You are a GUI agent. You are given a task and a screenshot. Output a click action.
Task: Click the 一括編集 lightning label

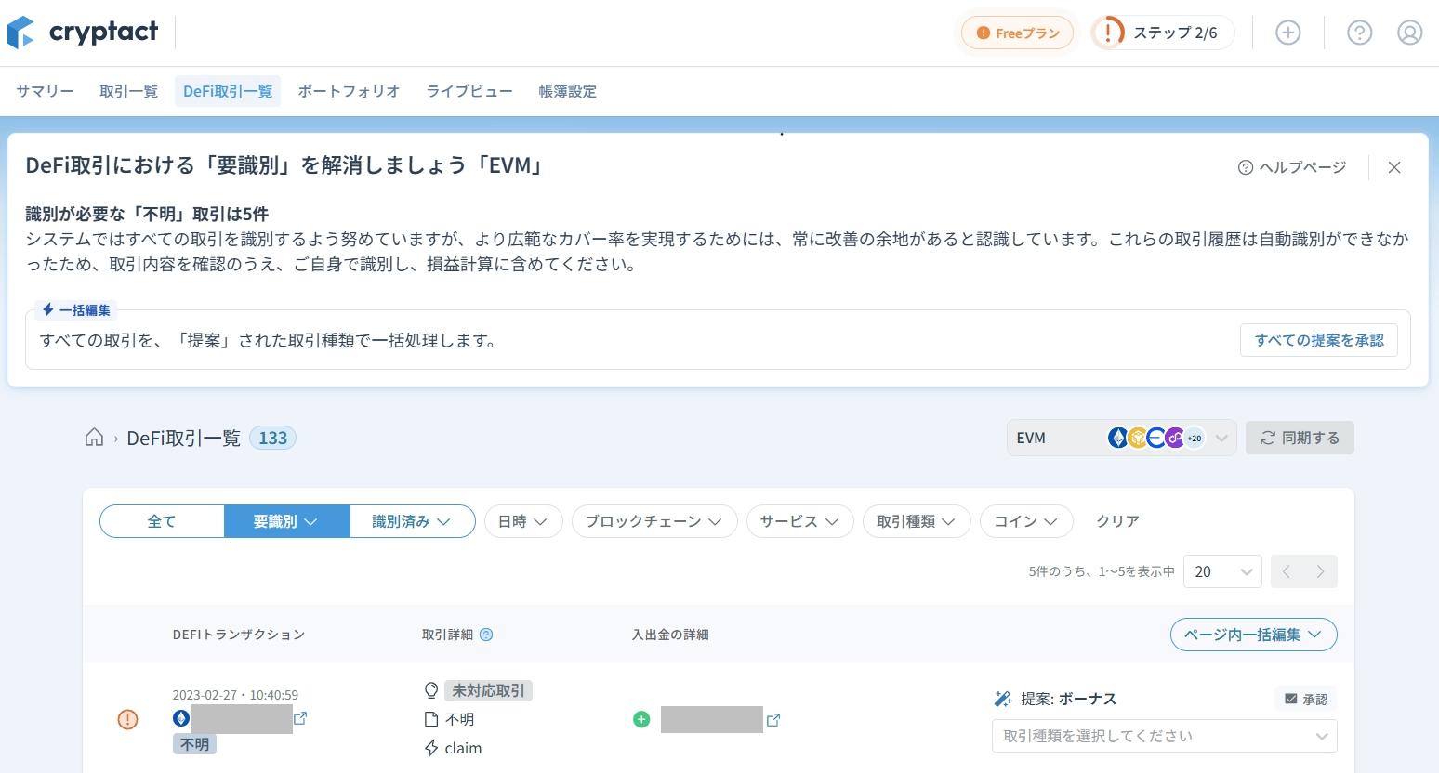point(76,310)
